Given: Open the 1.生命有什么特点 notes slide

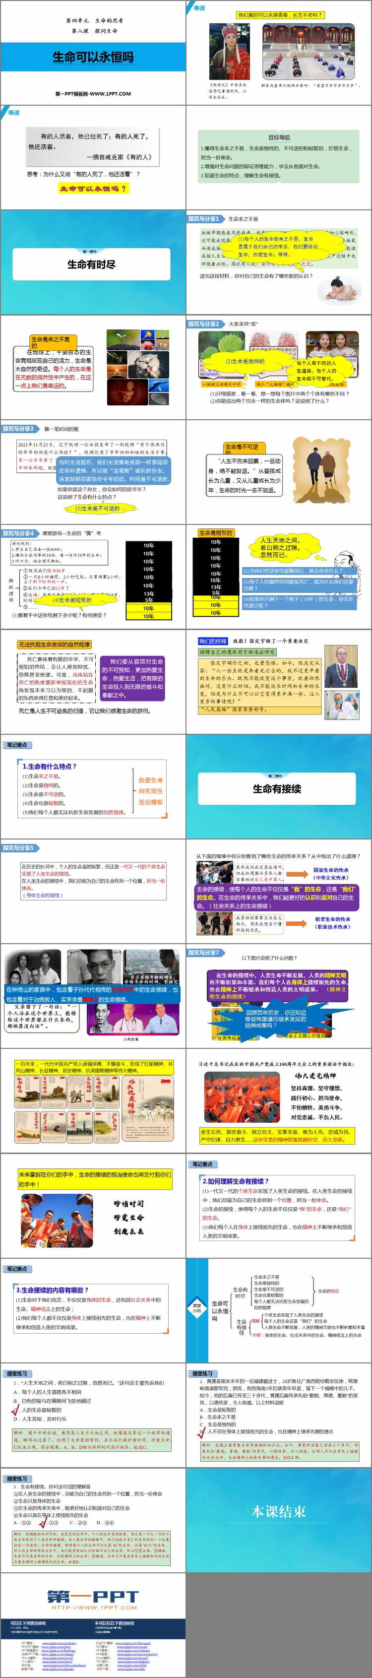Looking at the screenshot, I should pos(93,787).
